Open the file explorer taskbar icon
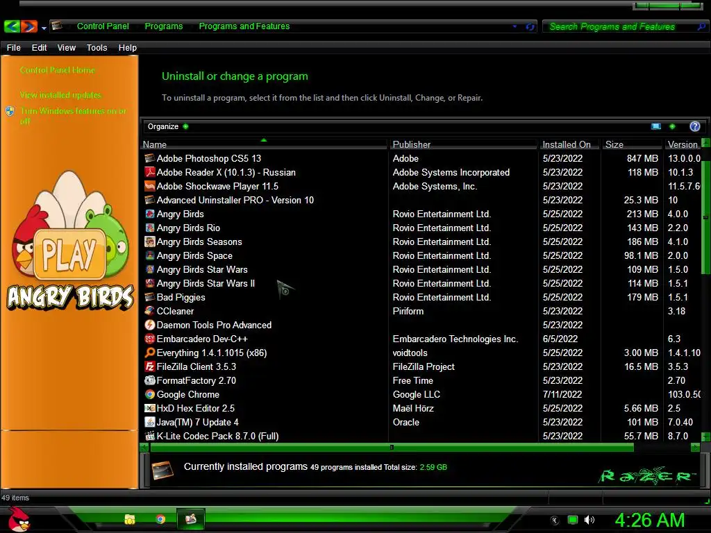The width and height of the screenshot is (711, 533). (x=130, y=519)
